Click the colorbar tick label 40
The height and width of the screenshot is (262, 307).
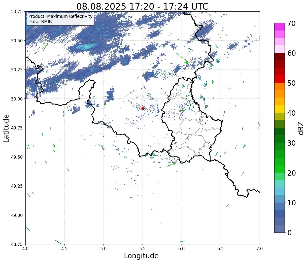tap(291, 113)
